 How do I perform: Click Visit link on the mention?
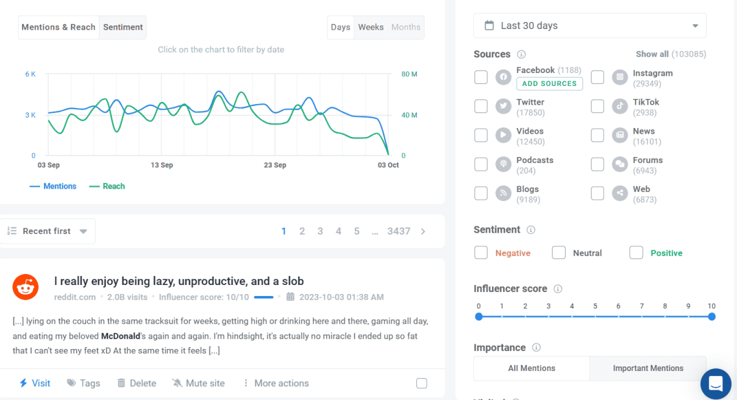pyautogui.click(x=35, y=383)
